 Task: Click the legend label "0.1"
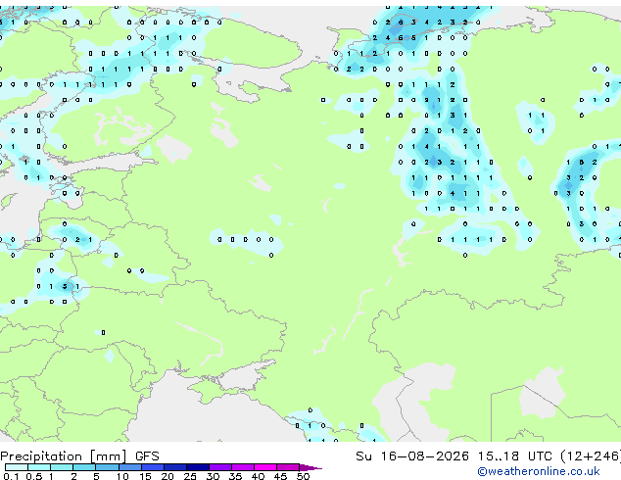click(12, 476)
